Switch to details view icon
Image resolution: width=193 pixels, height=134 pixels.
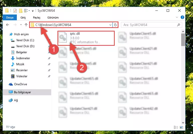point(176,127)
